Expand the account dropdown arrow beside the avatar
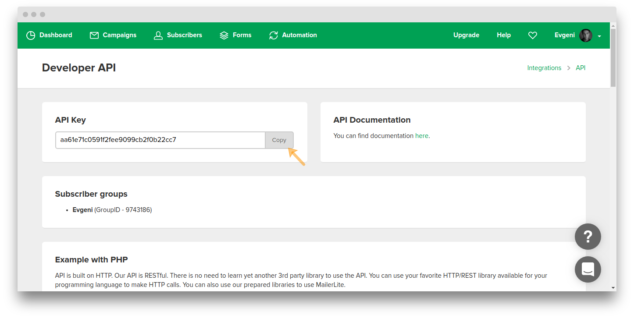 pyautogui.click(x=599, y=36)
